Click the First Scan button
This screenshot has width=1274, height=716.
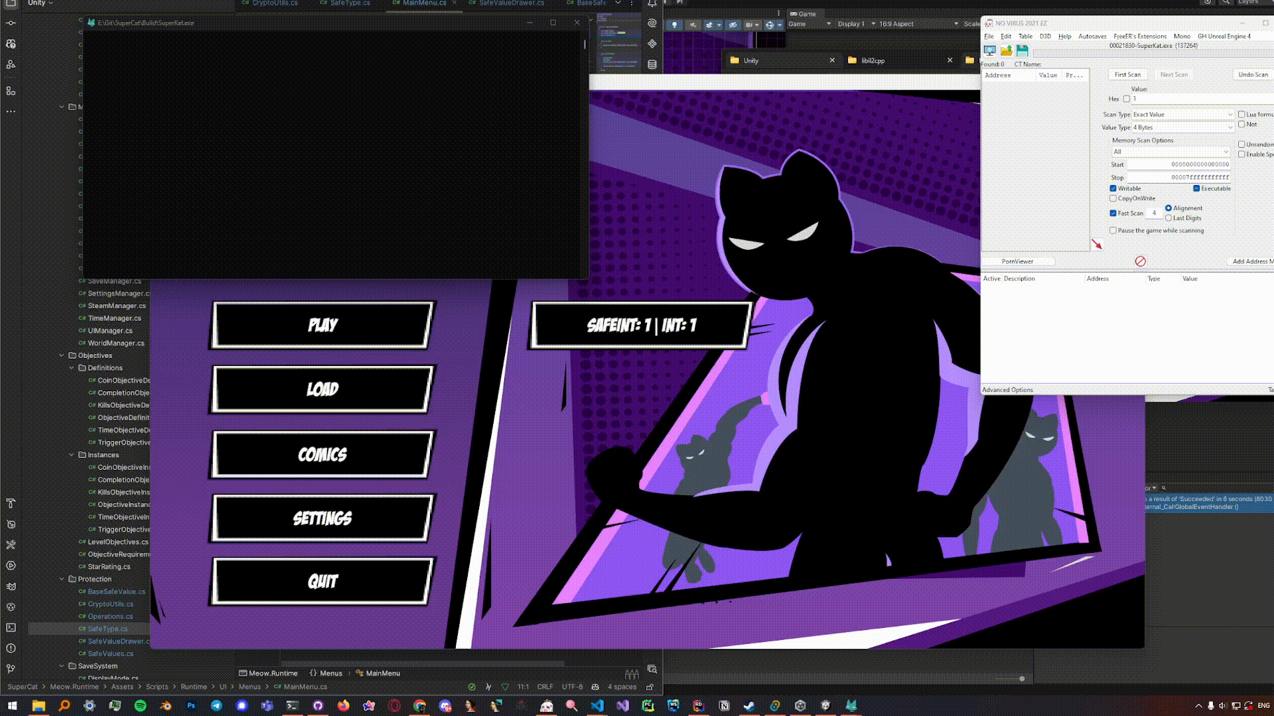pos(1127,74)
